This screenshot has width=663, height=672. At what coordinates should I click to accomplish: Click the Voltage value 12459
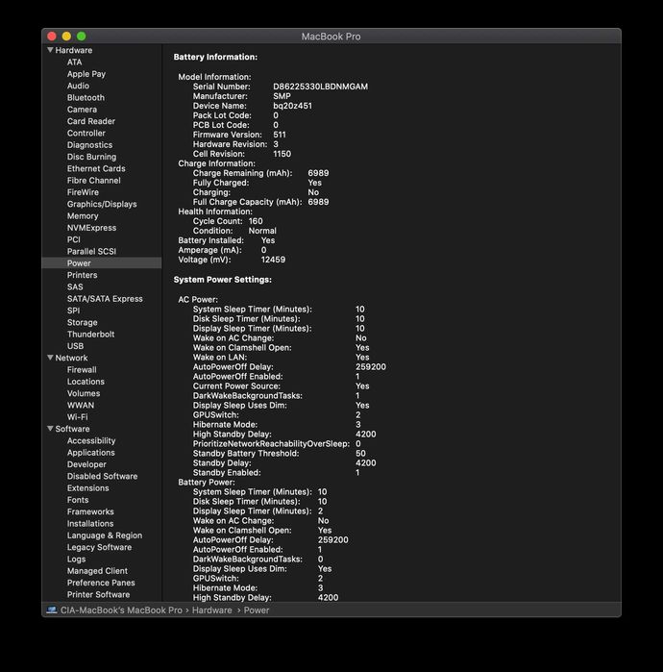(273, 260)
